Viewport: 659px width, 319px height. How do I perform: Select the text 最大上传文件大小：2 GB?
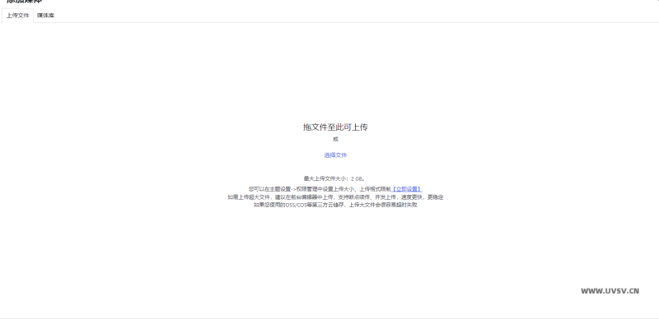(334, 178)
